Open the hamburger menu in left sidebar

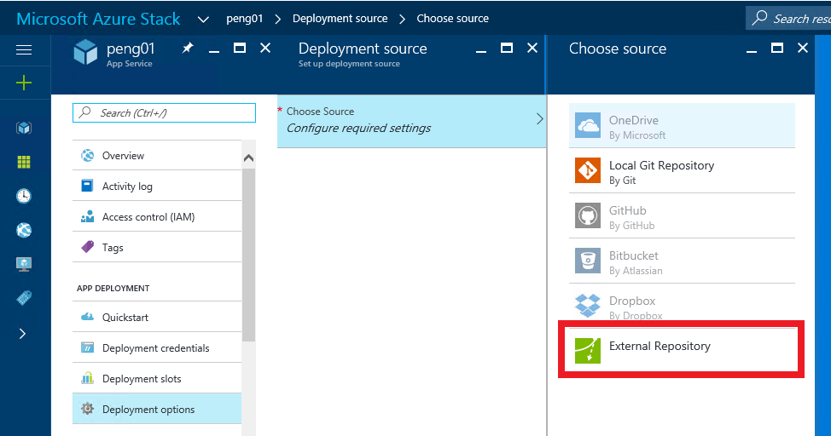coord(24,49)
